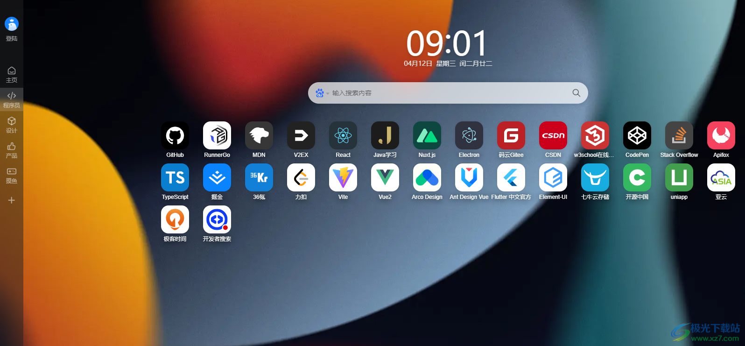The height and width of the screenshot is (346, 745).
Task: Launch the Electron shortcut icon
Action: pyautogui.click(x=469, y=135)
